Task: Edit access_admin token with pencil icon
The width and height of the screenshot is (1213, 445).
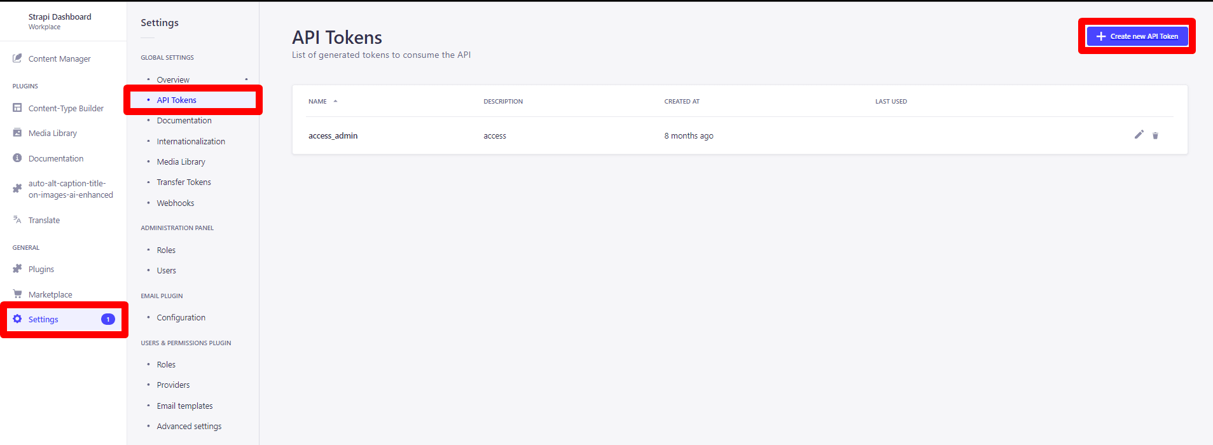Action: point(1139,135)
